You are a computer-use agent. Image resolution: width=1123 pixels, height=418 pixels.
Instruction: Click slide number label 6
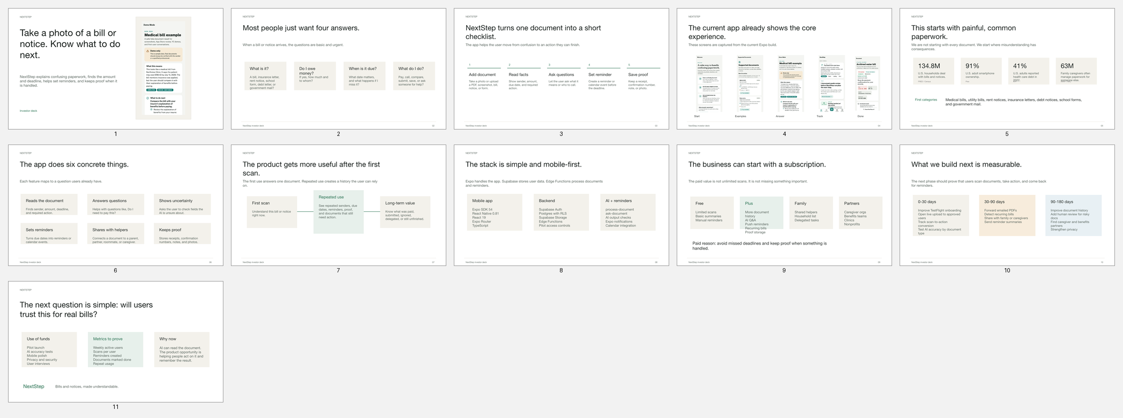click(x=116, y=270)
